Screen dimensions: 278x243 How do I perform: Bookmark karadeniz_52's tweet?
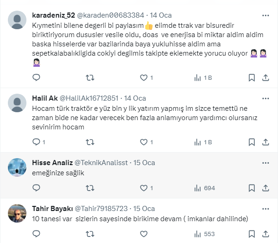252,77
